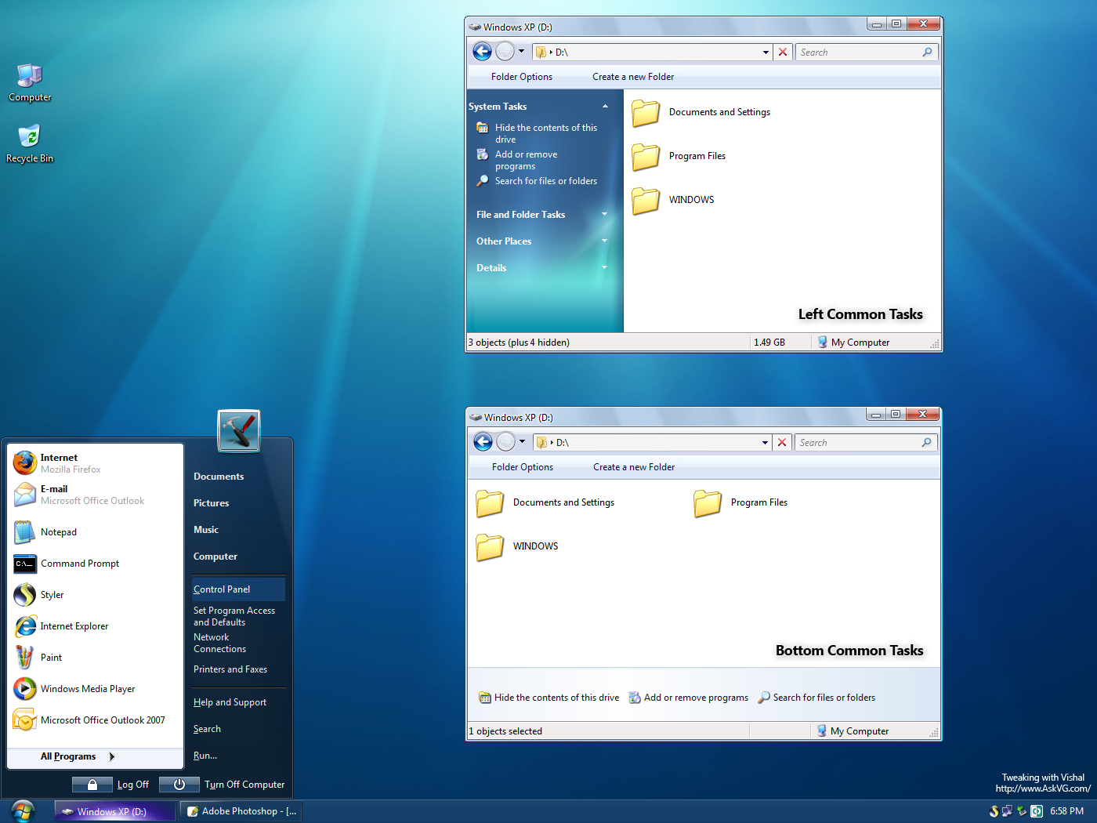Viewport: 1097px width, 823px height.
Task: Launch Notepad from the Start menu
Action: coord(59,532)
